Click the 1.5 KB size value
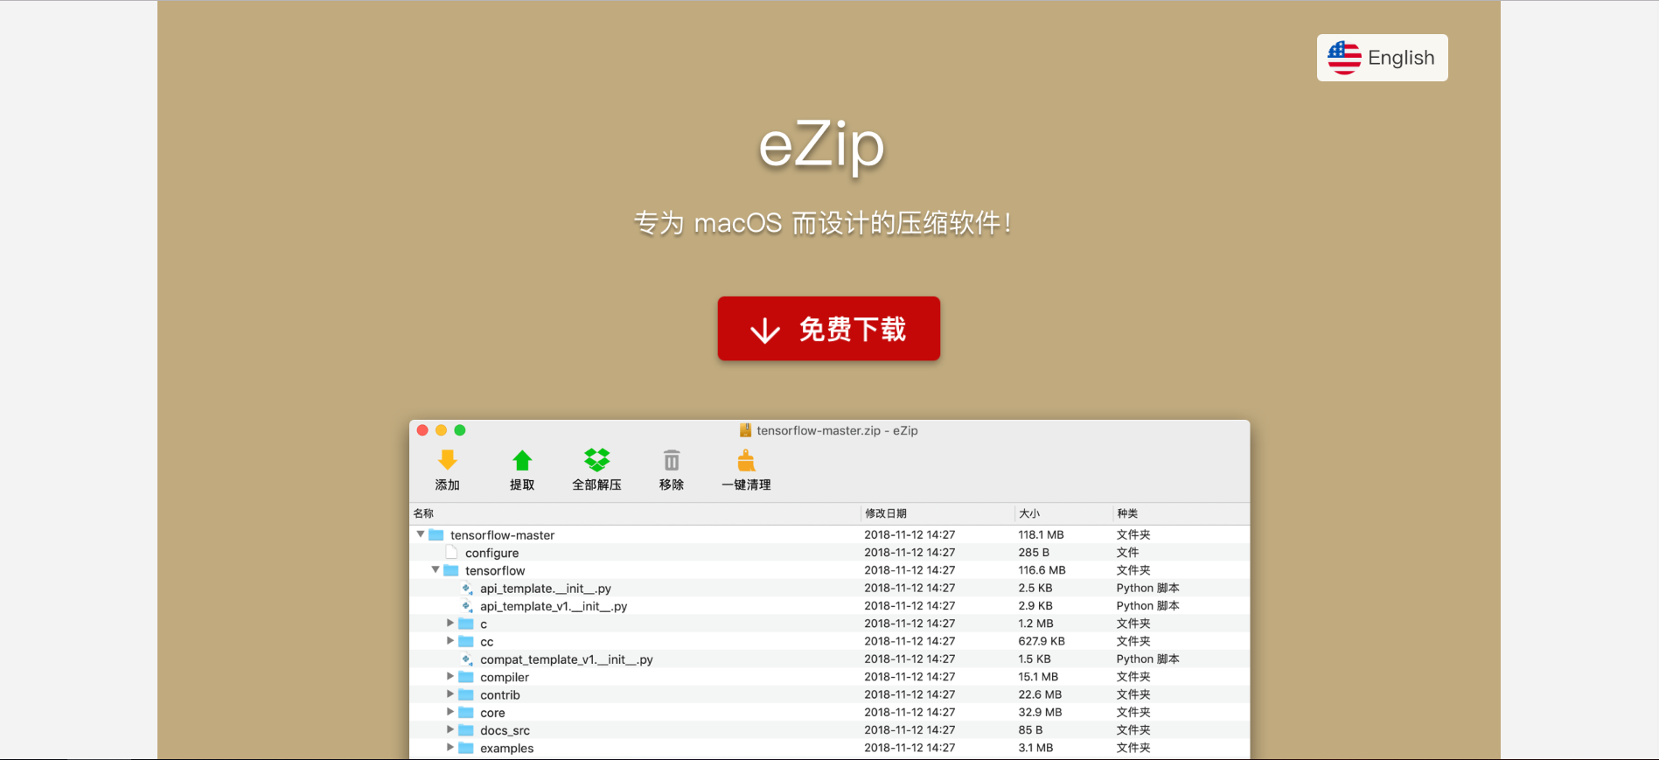 tap(1035, 659)
